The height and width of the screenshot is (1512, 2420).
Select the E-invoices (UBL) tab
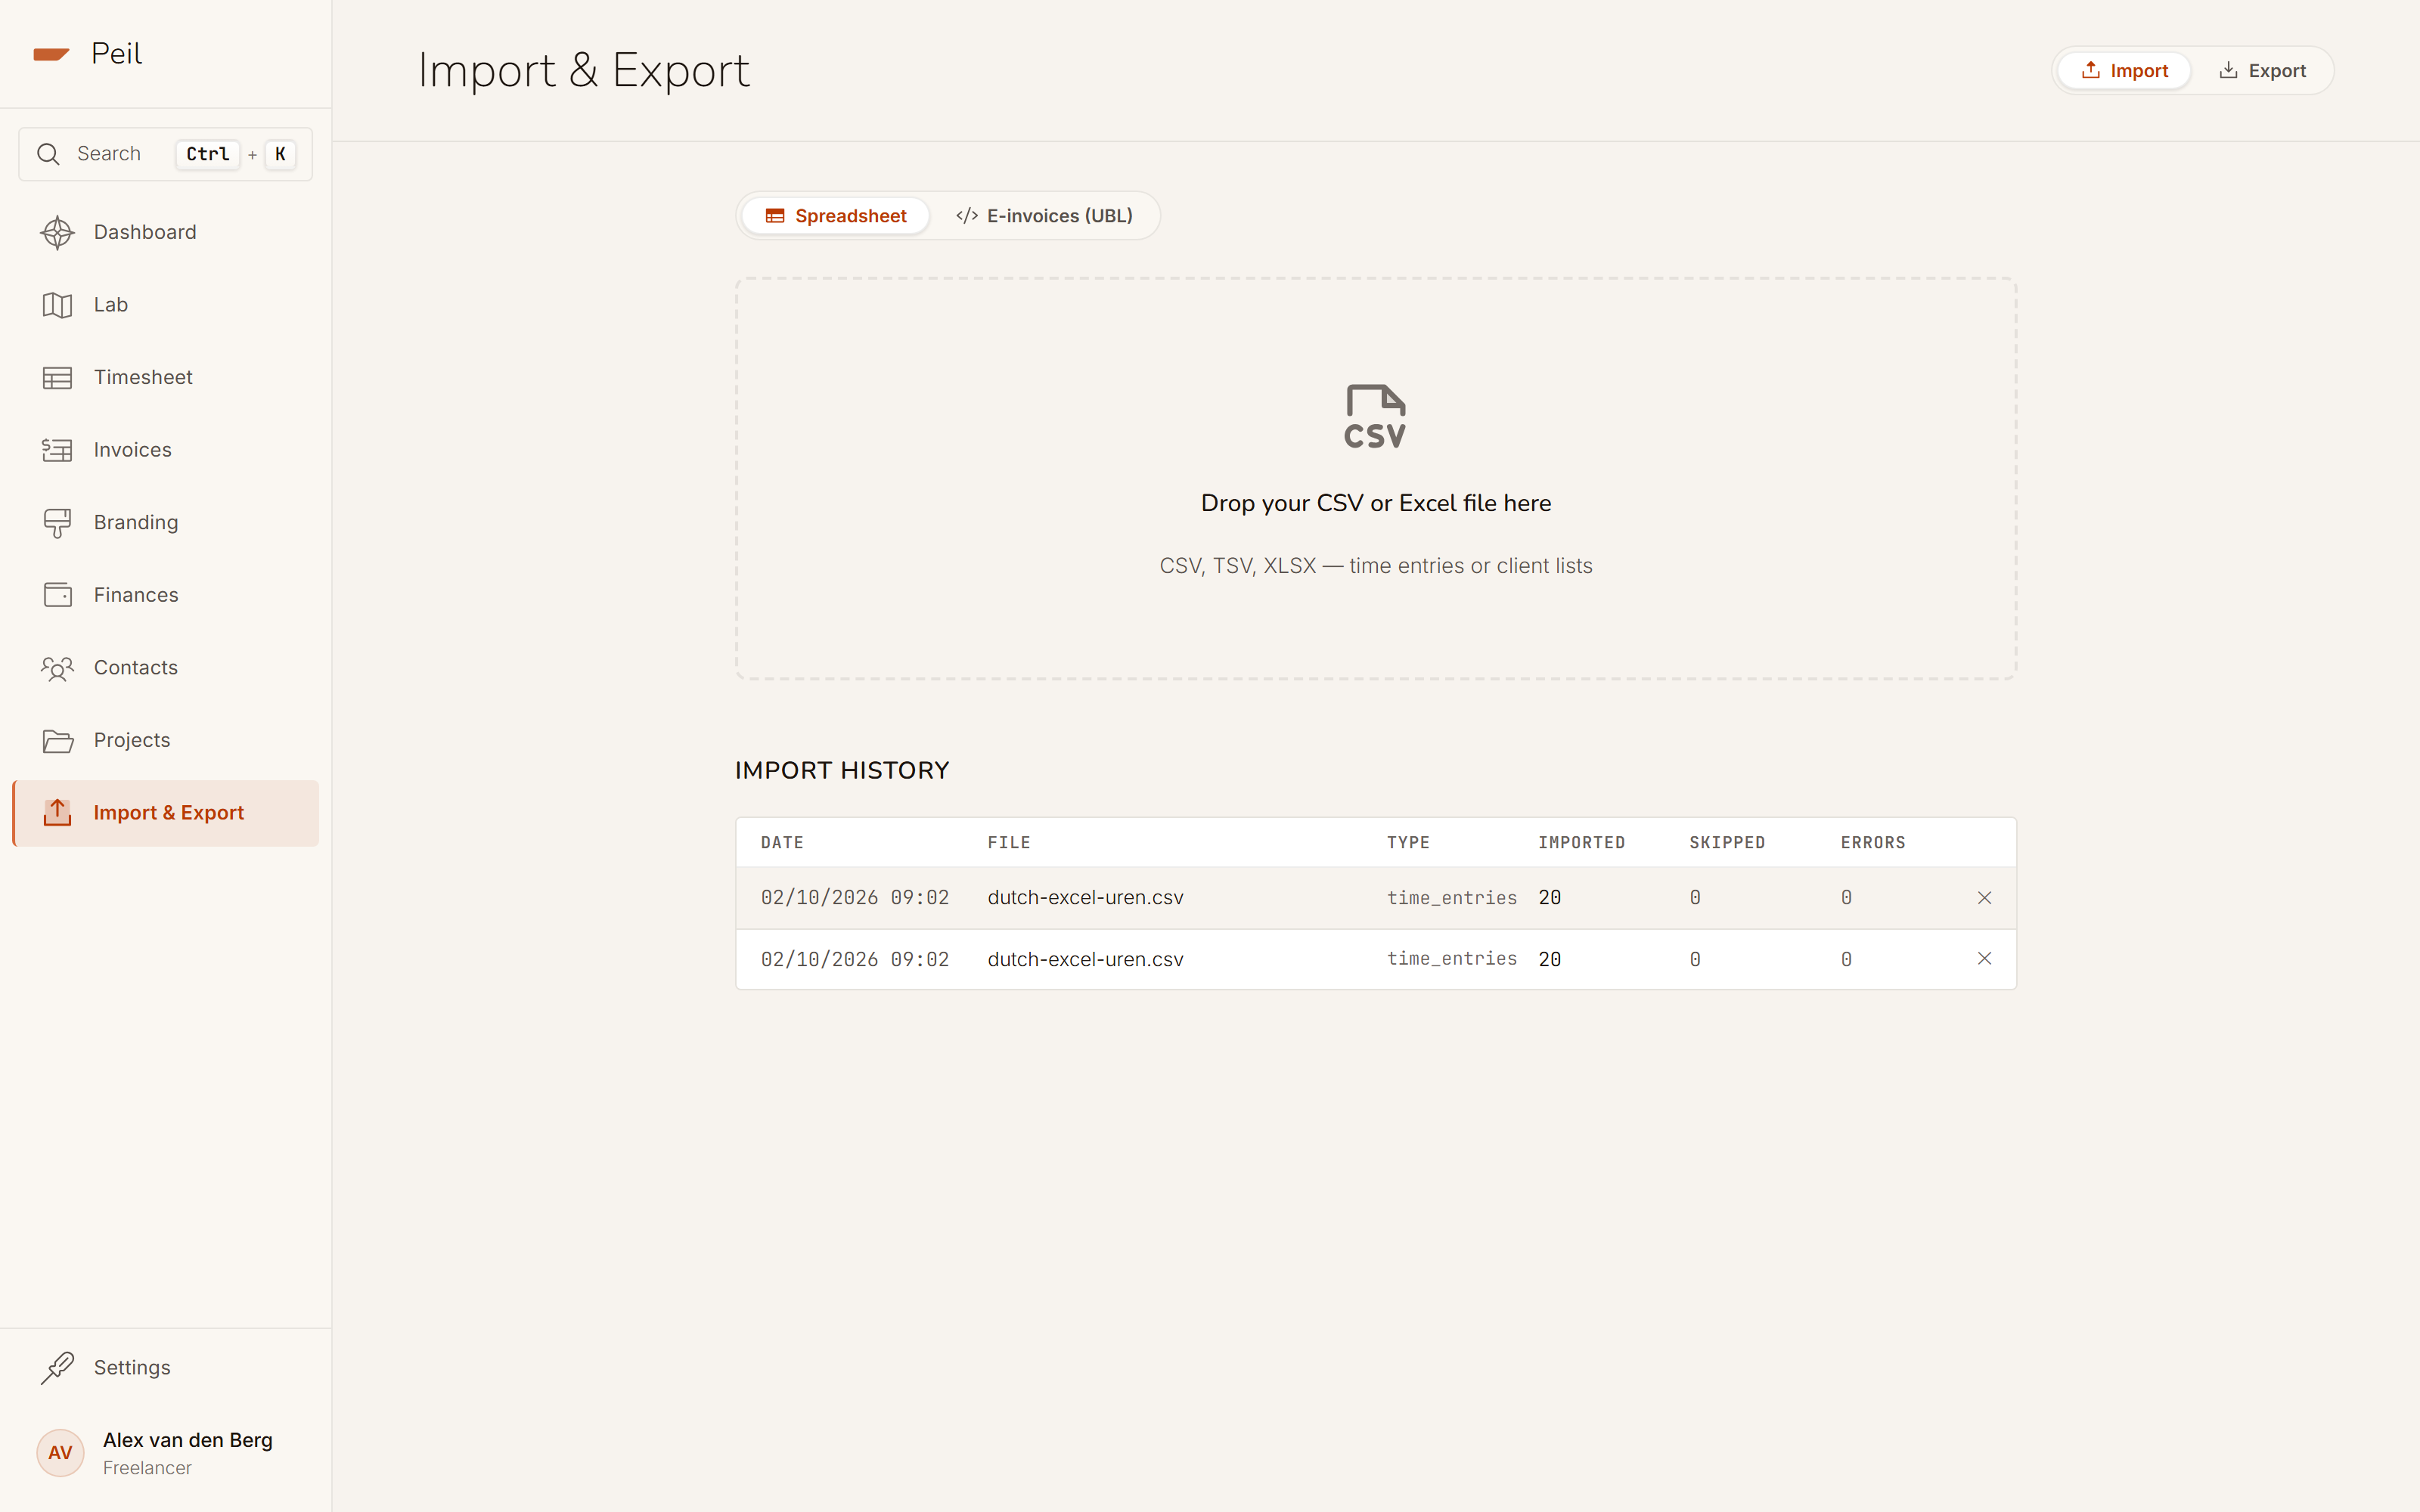pos(1044,216)
